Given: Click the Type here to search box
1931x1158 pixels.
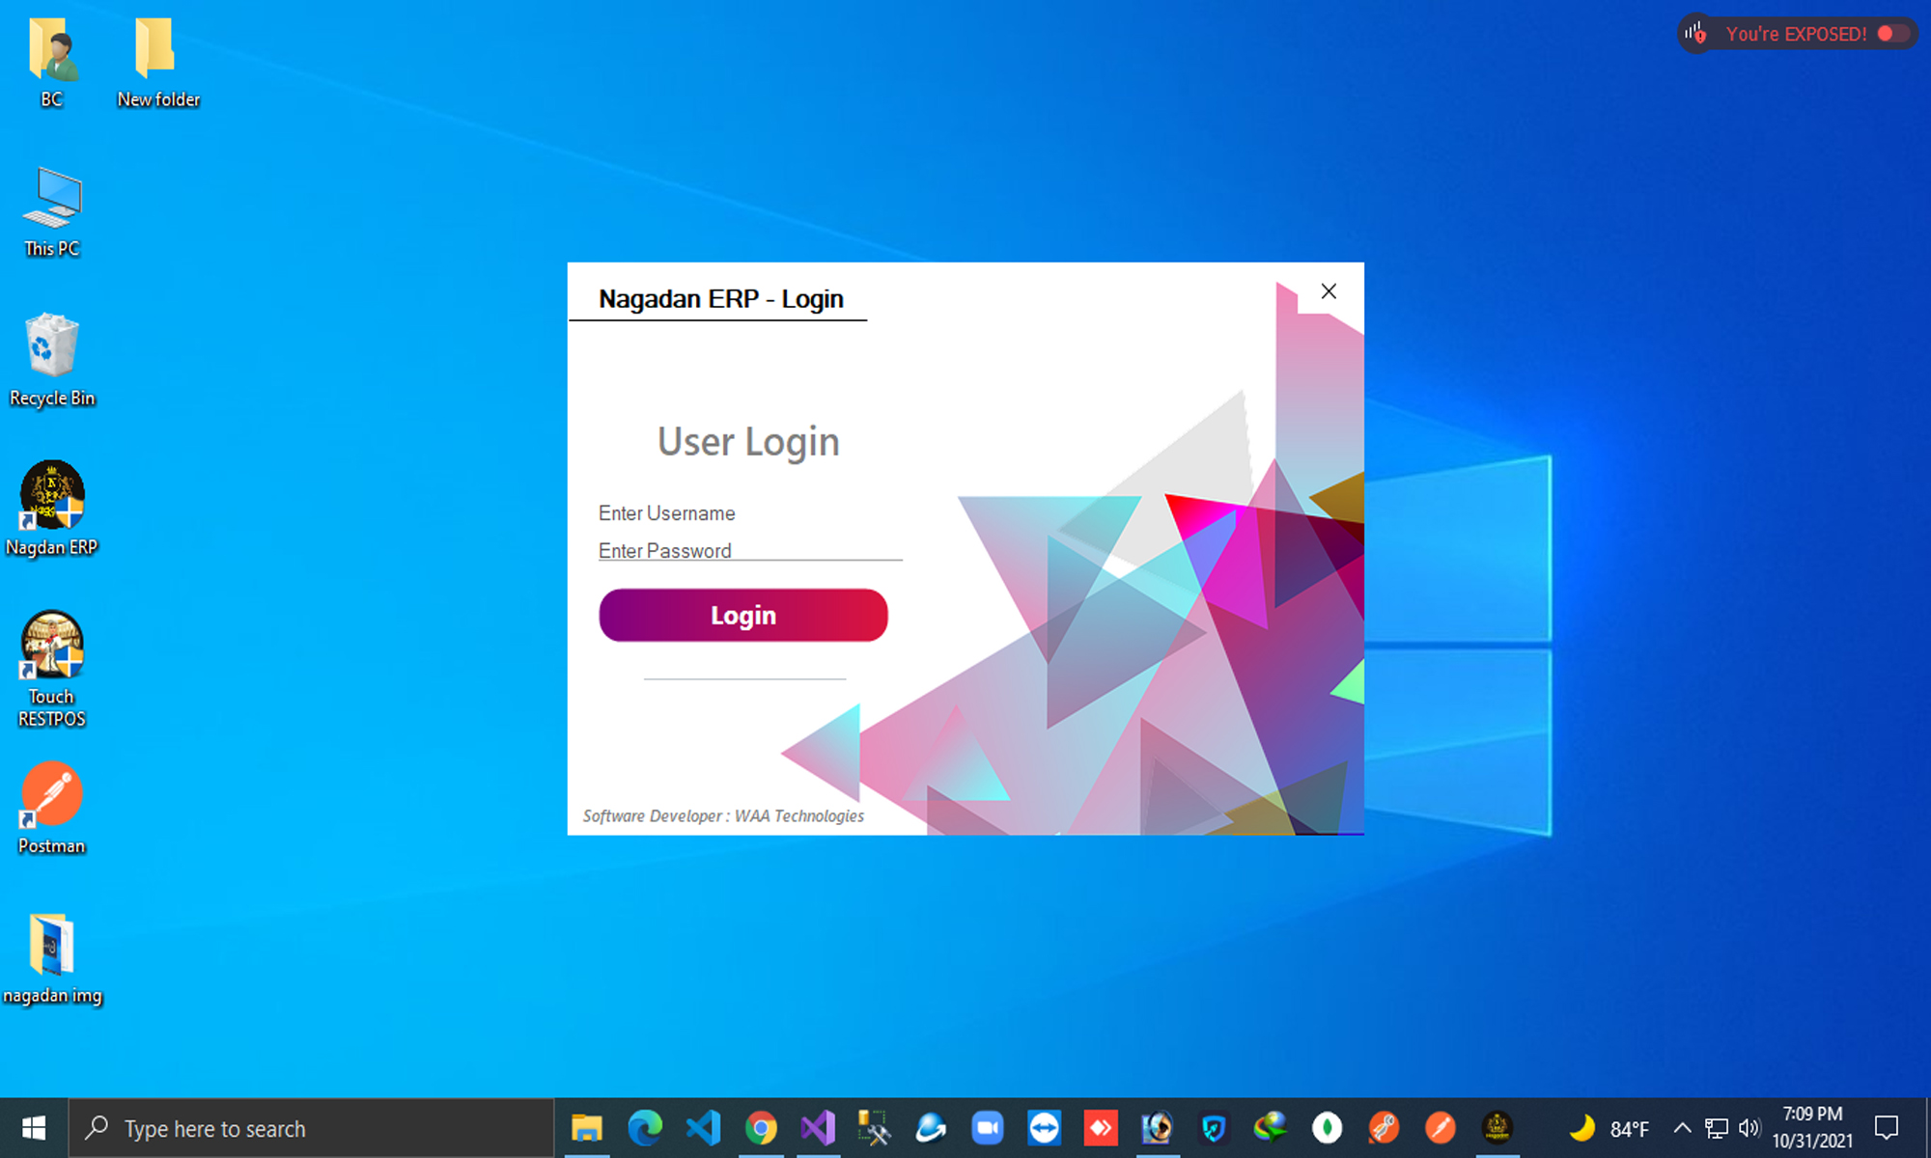Looking at the screenshot, I should coord(311,1128).
